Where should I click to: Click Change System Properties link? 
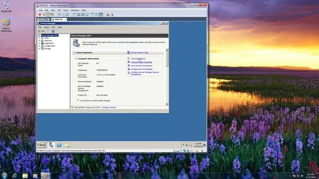click(x=142, y=62)
